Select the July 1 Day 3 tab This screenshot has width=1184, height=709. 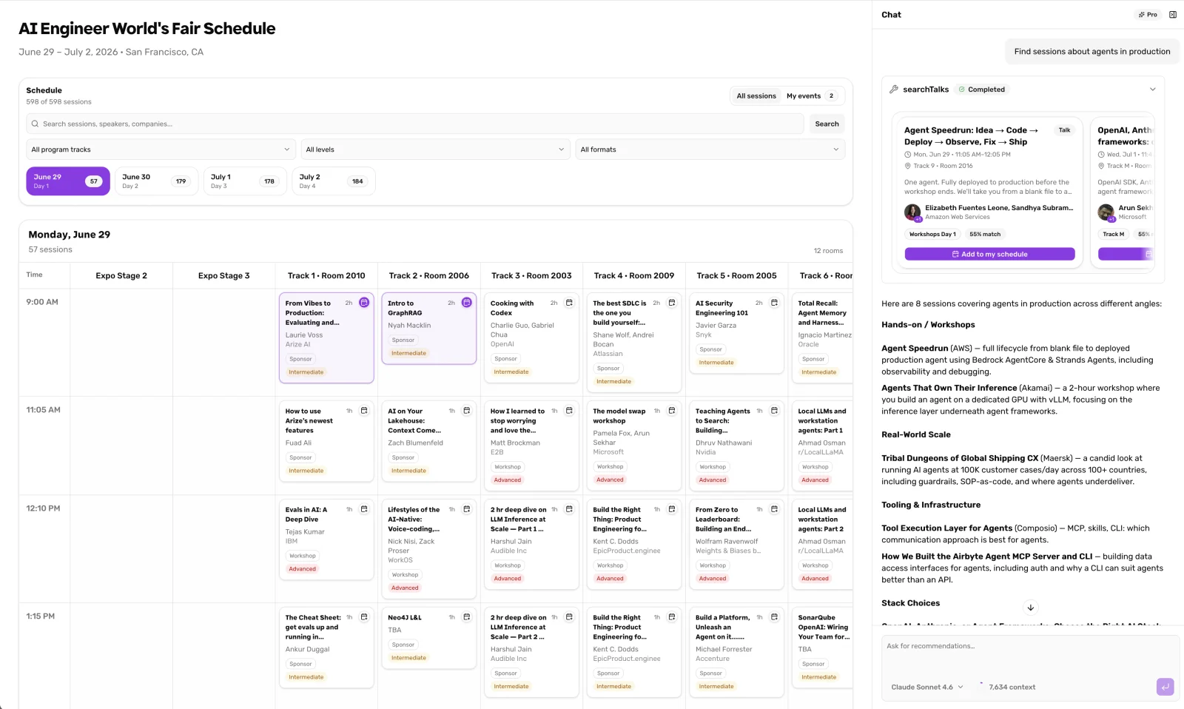(x=245, y=181)
